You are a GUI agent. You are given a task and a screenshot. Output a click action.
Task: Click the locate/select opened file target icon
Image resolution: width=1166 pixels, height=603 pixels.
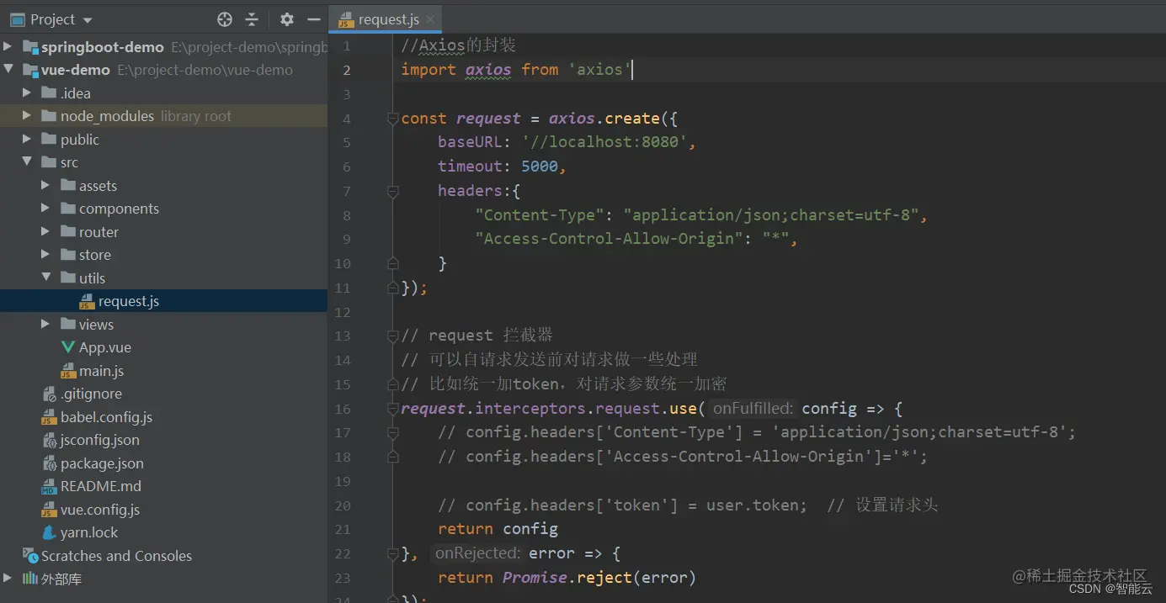click(x=225, y=19)
